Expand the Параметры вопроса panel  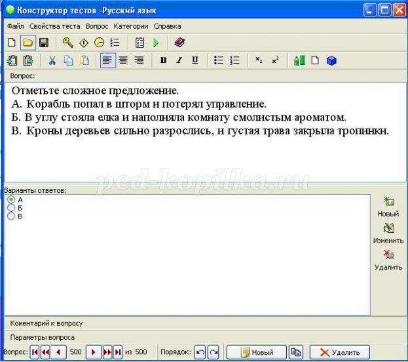point(42,337)
